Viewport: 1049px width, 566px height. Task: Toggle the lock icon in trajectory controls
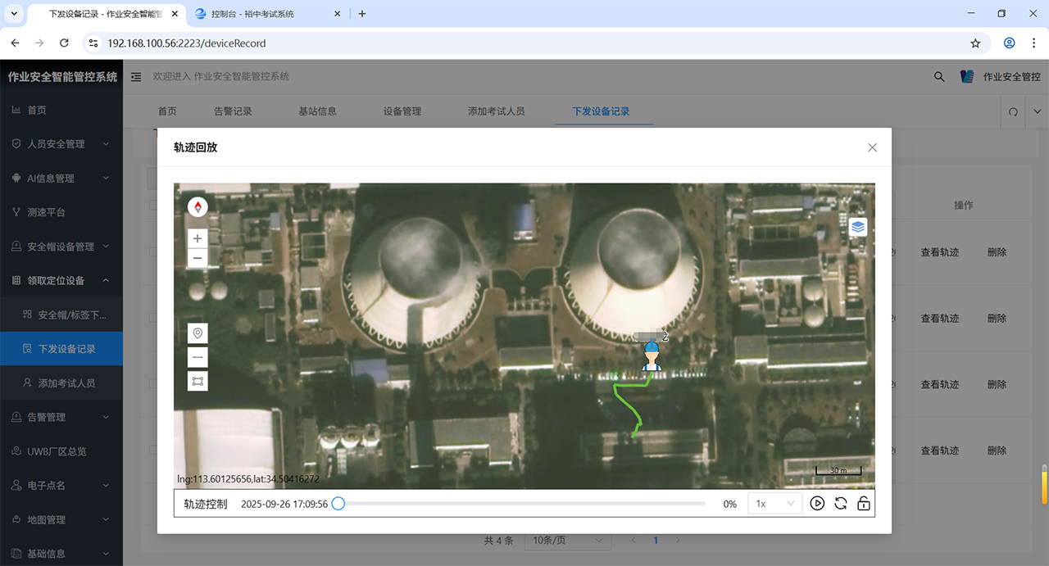[x=864, y=504]
